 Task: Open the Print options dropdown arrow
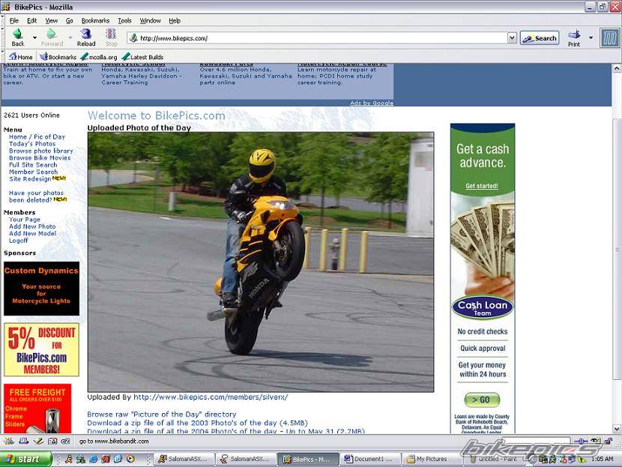pos(591,38)
